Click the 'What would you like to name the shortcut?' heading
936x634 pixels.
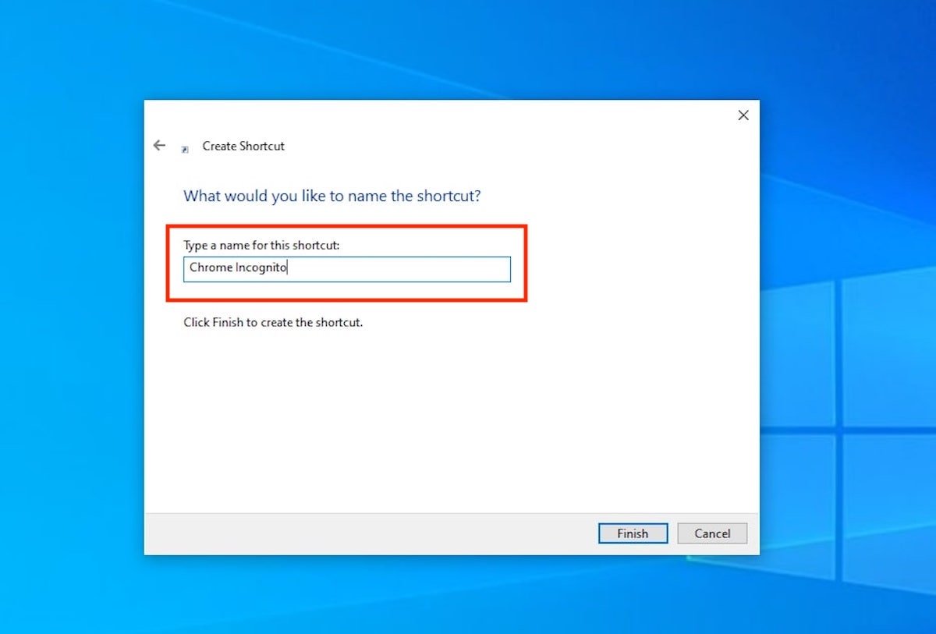tap(332, 196)
